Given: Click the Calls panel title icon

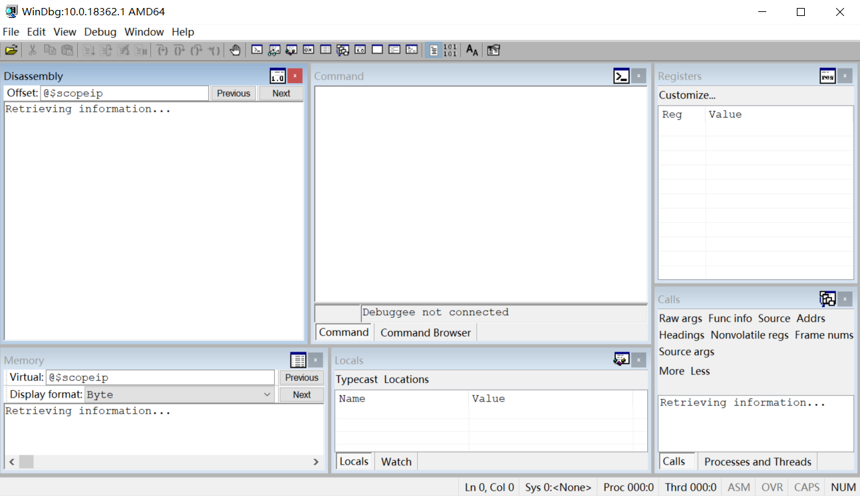Looking at the screenshot, I should [x=827, y=299].
